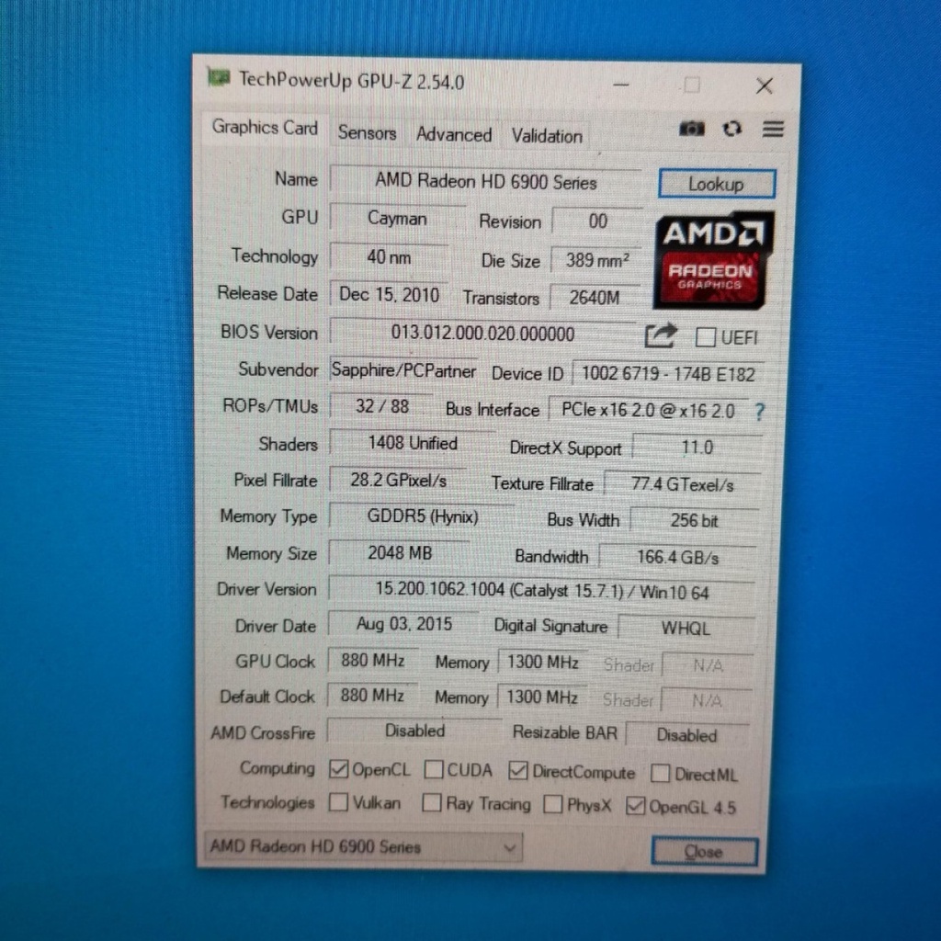
Task: Click the Bus Width field 256 bit
Action: tap(695, 520)
